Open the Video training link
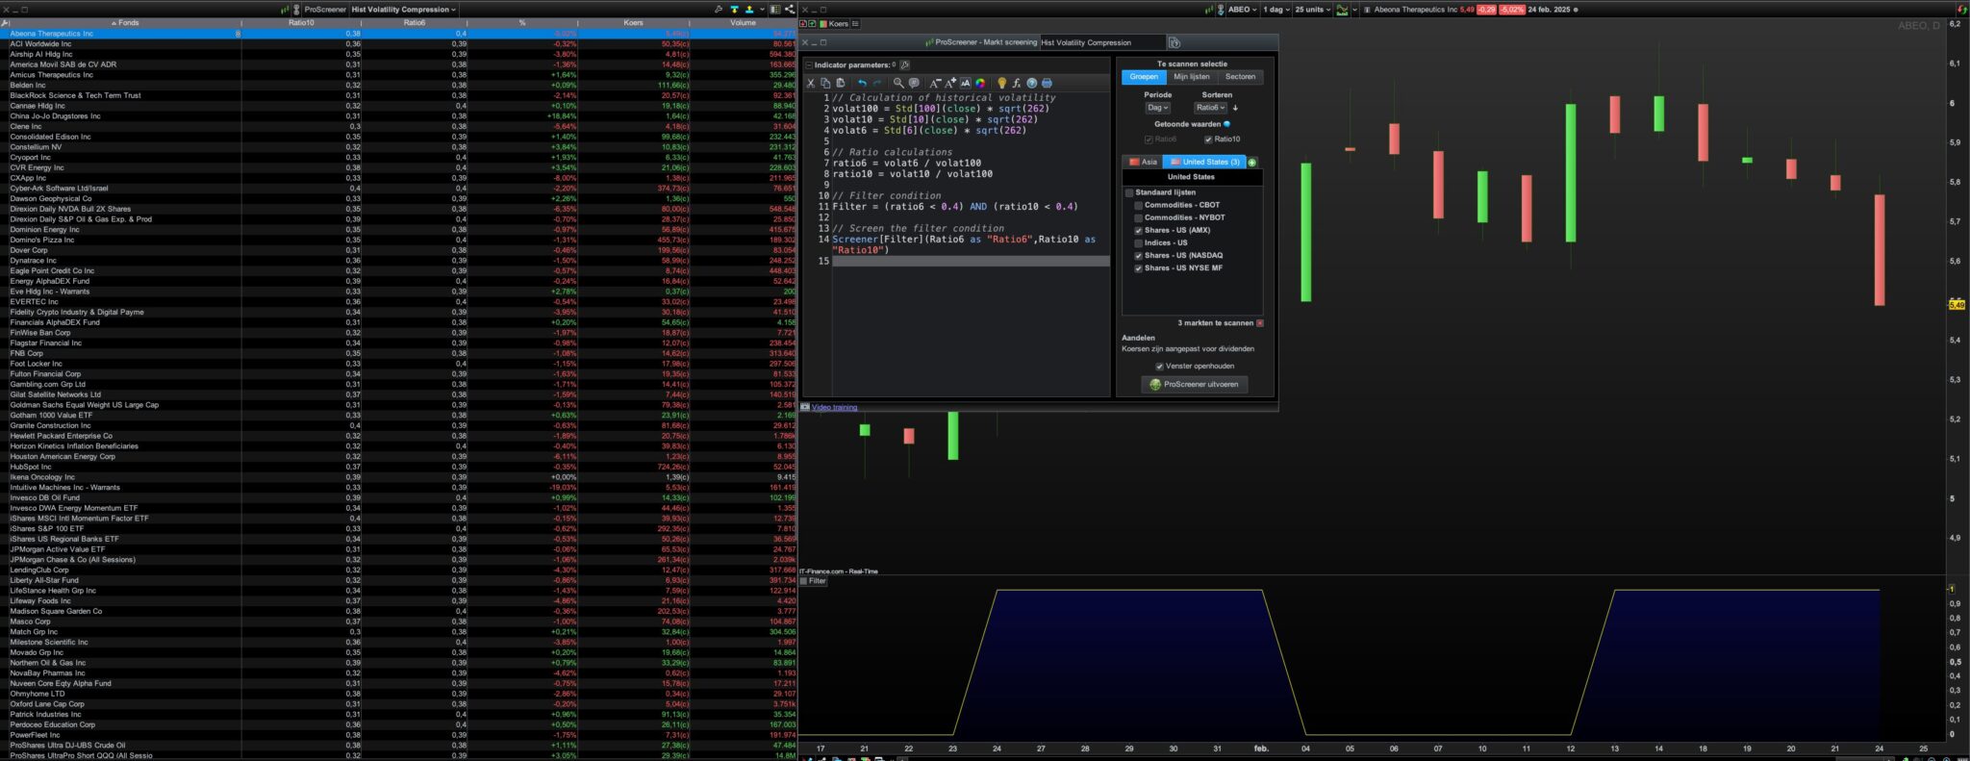Image resolution: width=1970 pixels, height=761 pixels. pos(834,407)
